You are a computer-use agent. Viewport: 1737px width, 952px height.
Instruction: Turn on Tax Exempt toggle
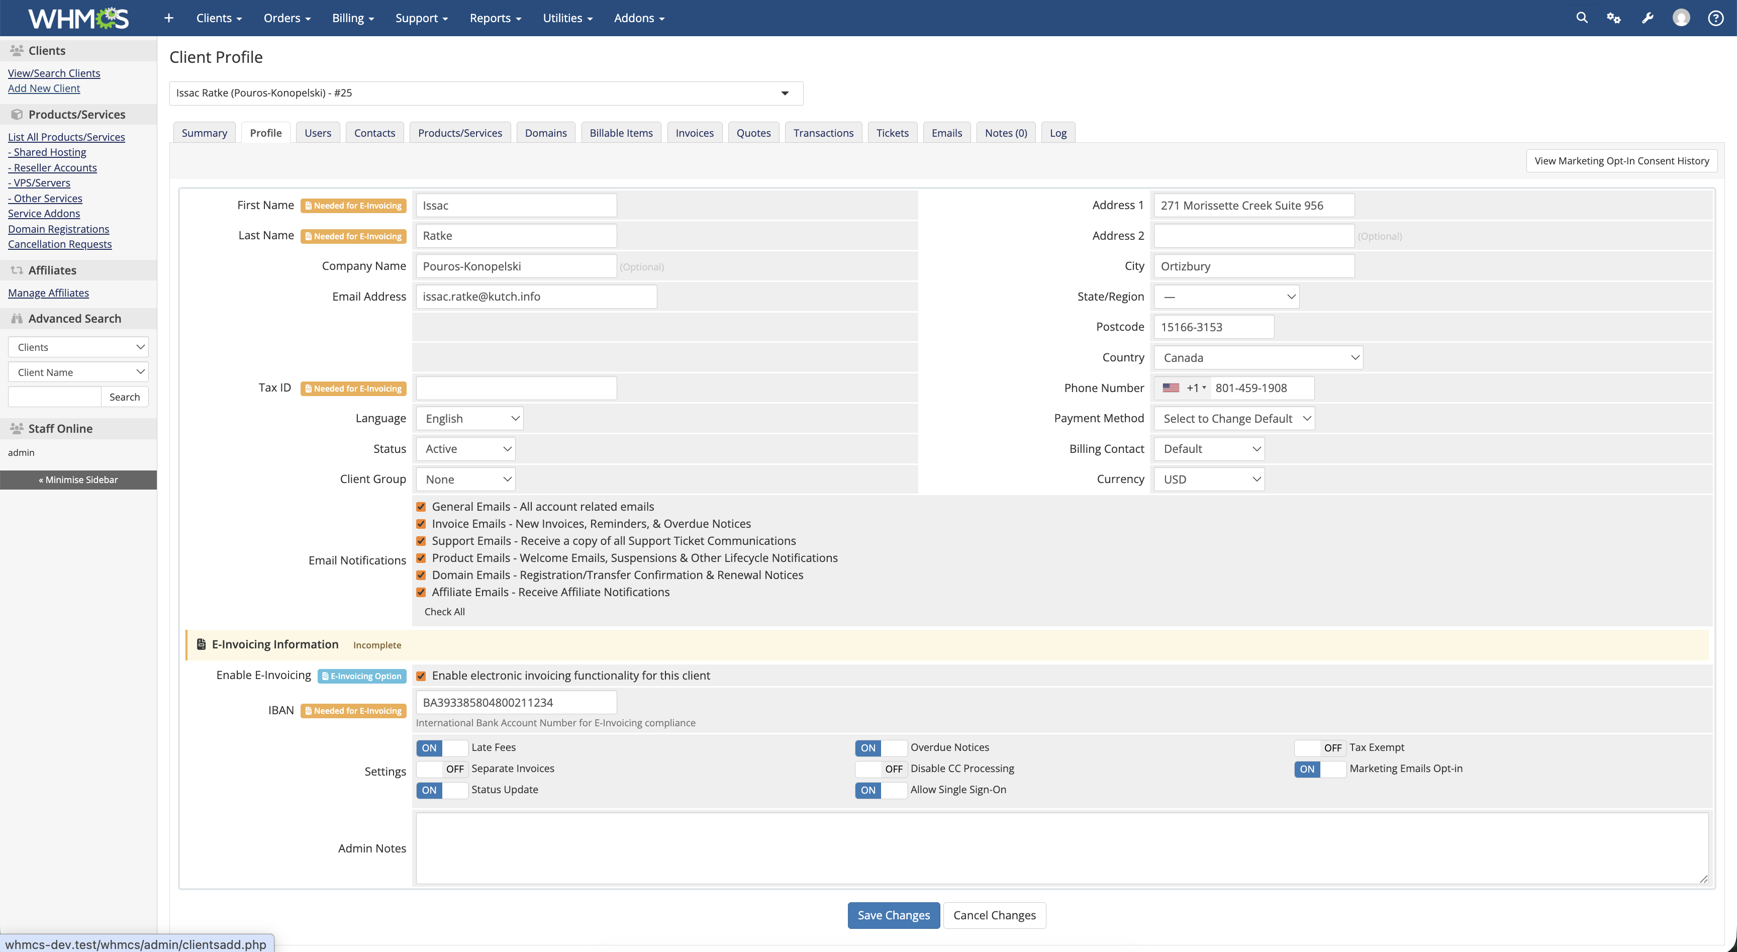point(1320,748)
